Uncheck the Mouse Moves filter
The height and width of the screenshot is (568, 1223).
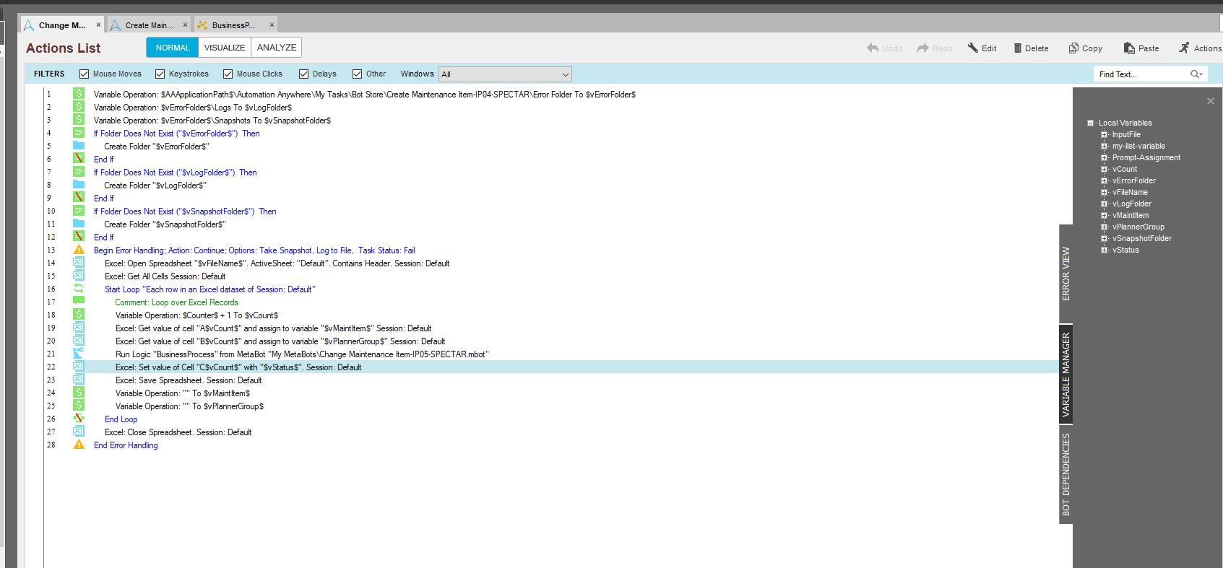(x=85, y=74)
